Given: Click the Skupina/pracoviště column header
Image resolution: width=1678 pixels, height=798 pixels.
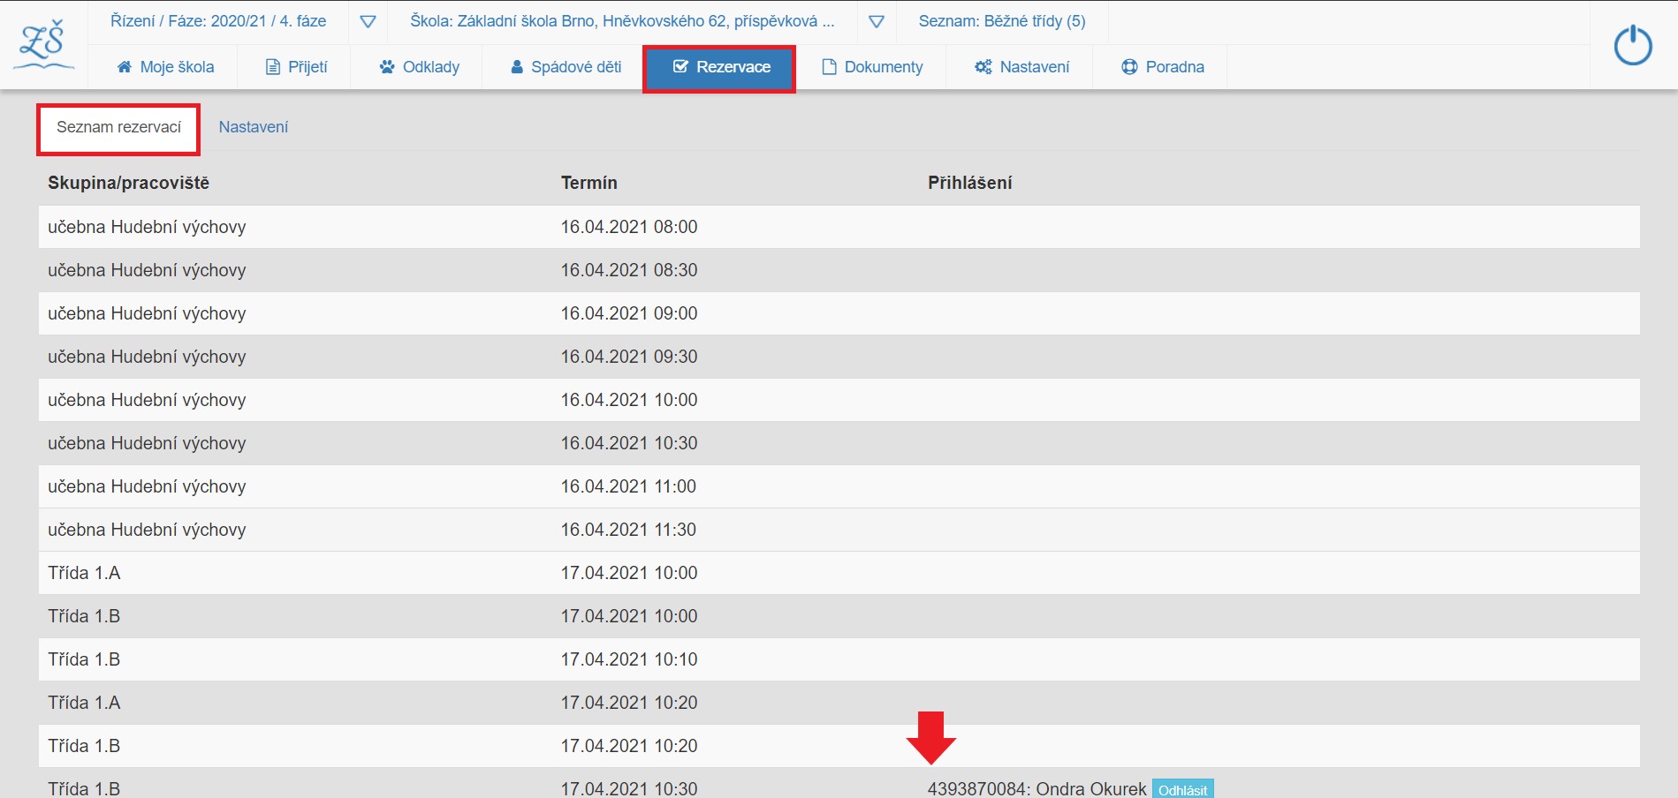Looking at the screenshot, I should click(128, 183).
